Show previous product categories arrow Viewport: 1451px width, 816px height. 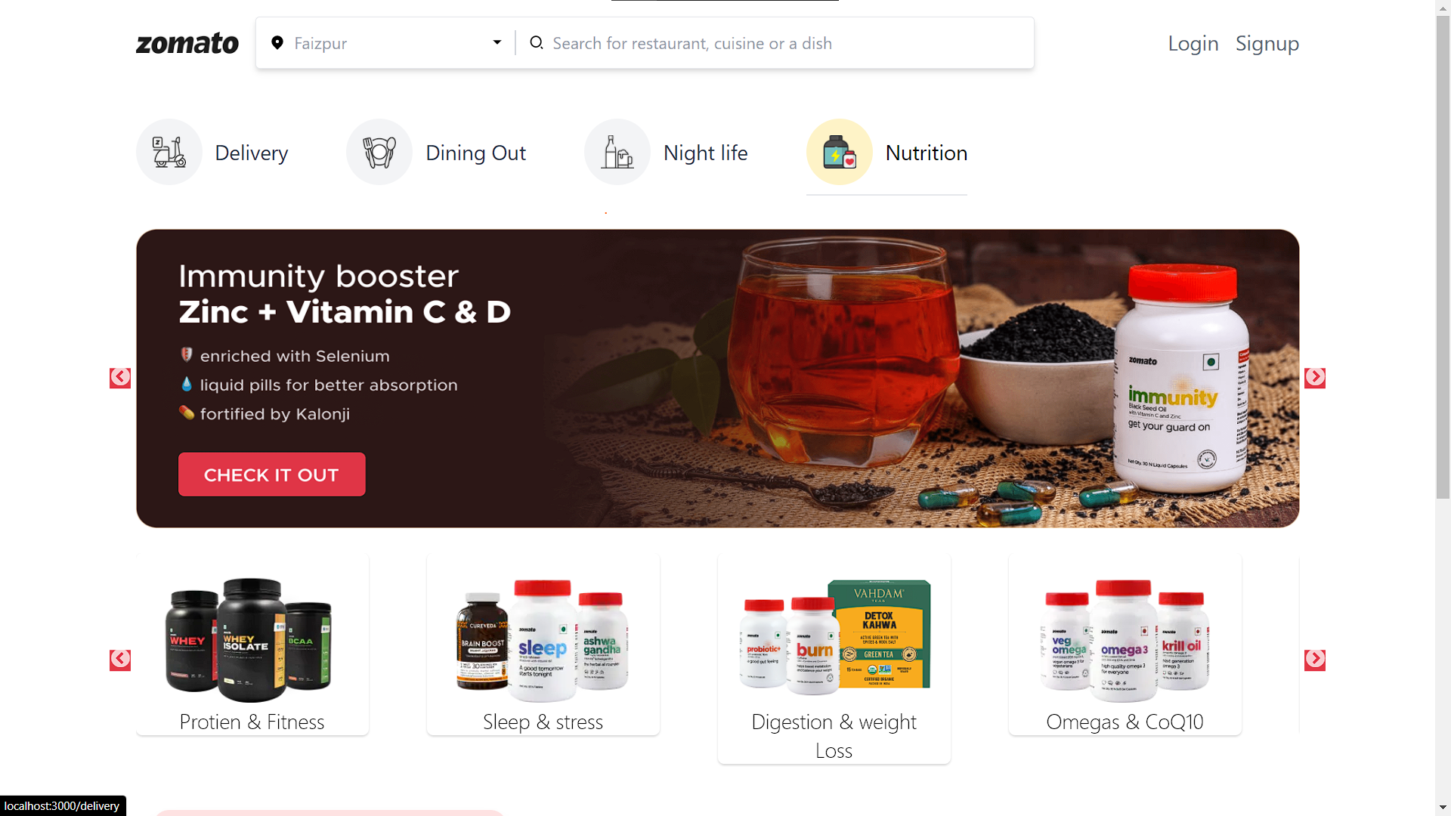coord(120,660)
